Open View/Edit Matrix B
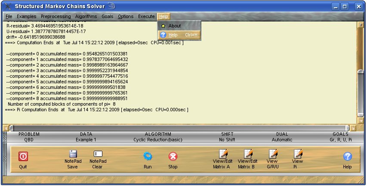This screenshot has height=186, width=367. pos(247,154)
